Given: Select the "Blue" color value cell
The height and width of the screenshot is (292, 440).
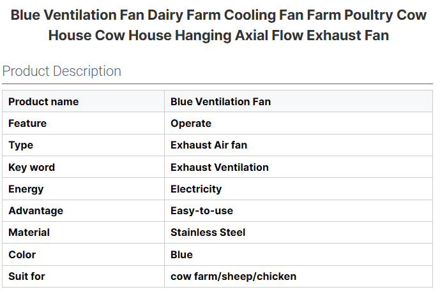Looking at the screenshot, I should tap(182, 254).
